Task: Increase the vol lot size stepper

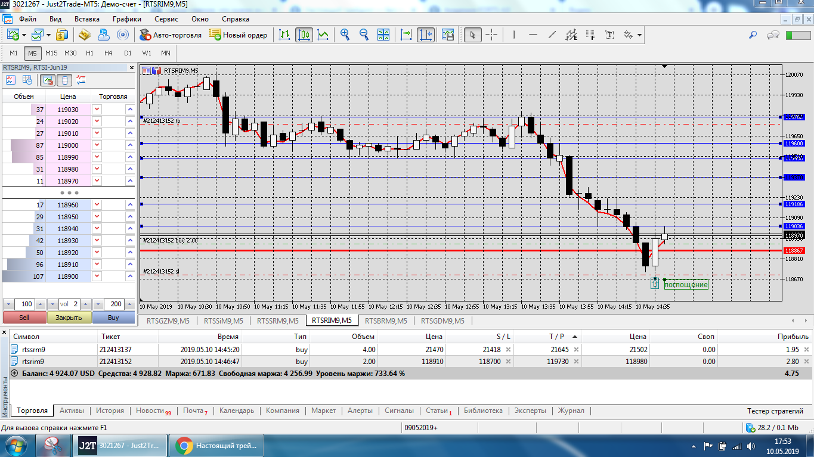Action: (85, 304)
